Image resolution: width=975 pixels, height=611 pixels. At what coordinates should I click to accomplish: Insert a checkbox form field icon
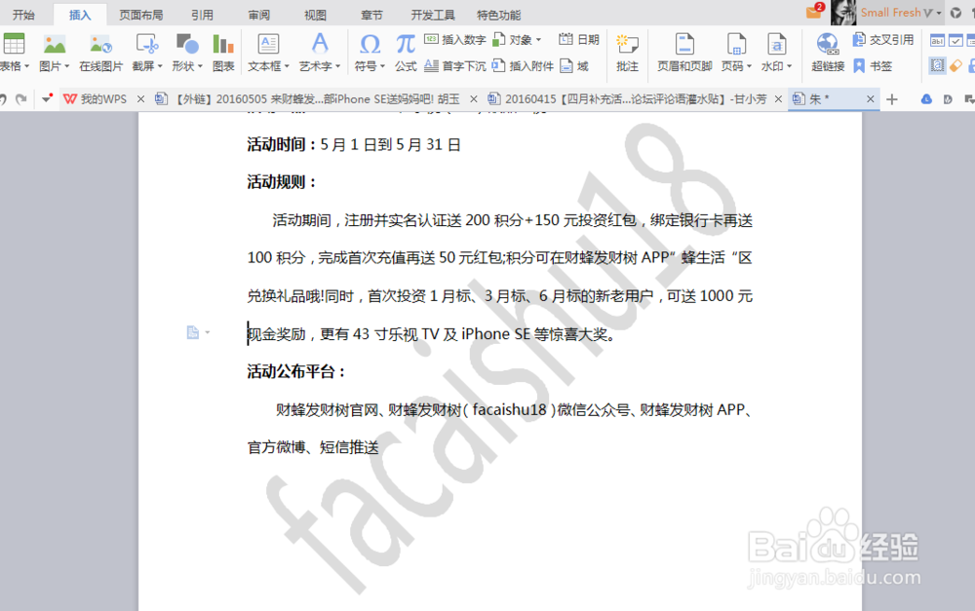[x=955, y=41]
